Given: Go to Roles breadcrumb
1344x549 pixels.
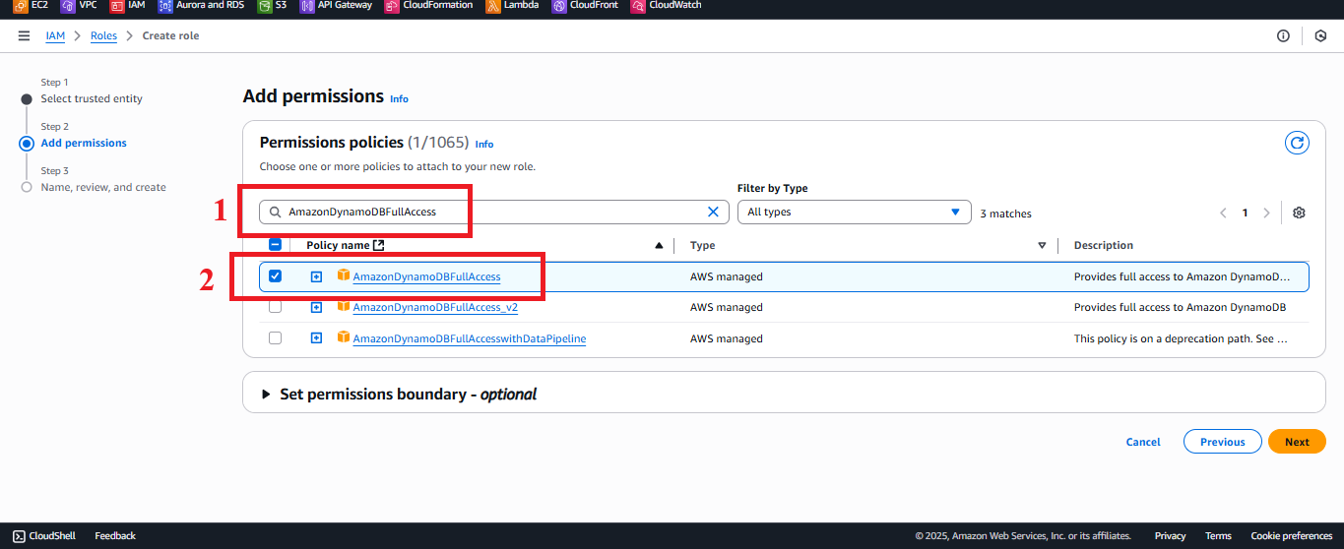Looking at the screenshot, I should pyautogui.click(x=103, y=35).
